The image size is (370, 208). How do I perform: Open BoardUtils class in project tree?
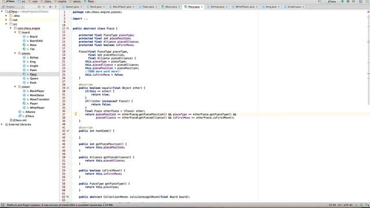[x=36, y=41]
